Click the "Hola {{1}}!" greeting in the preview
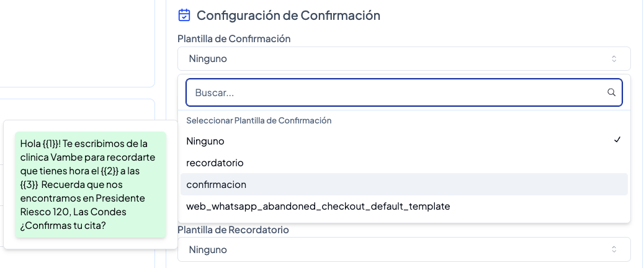 pos(41,144)
